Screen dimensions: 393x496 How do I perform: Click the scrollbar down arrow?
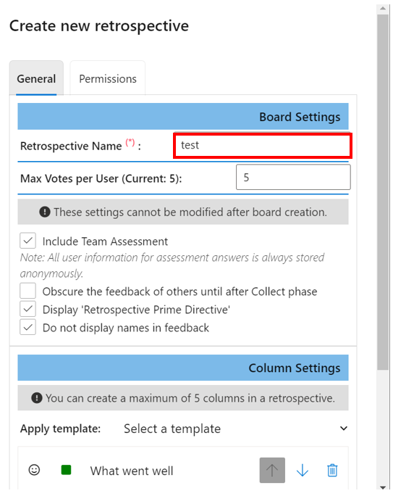pyautogui.click(x=383, y=487)
